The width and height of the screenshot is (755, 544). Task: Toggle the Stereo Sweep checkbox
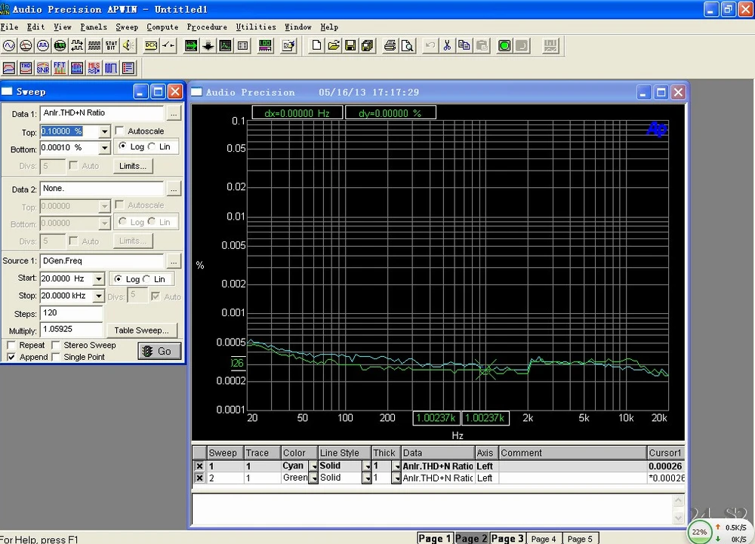pyautogui.click(x=56, y=345)
